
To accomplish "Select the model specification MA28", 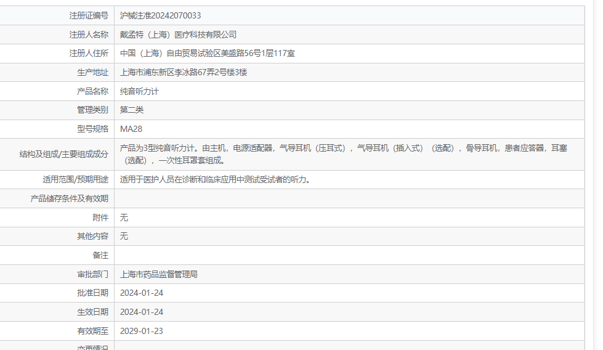I will pos(131,129).
